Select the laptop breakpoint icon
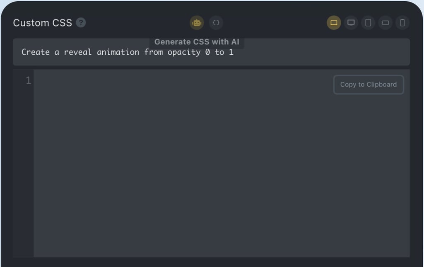Image resolution: width=424 pixels, height=267 pixels. (334, 23)
